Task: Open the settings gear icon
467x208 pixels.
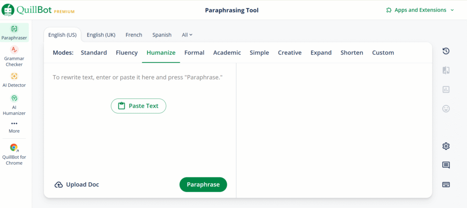Action: [446, 146]
